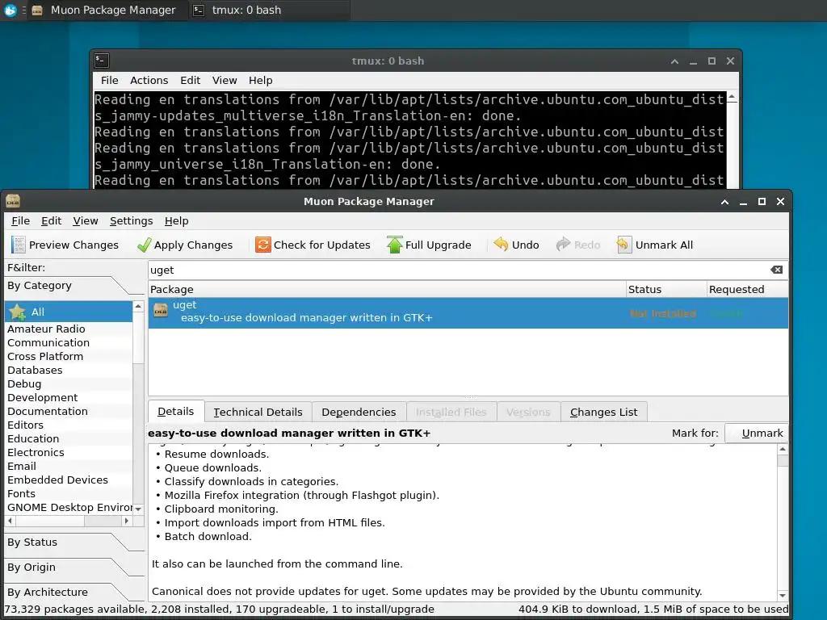
Task: Switch to the Dependencies tab
Action: (359, 412)
